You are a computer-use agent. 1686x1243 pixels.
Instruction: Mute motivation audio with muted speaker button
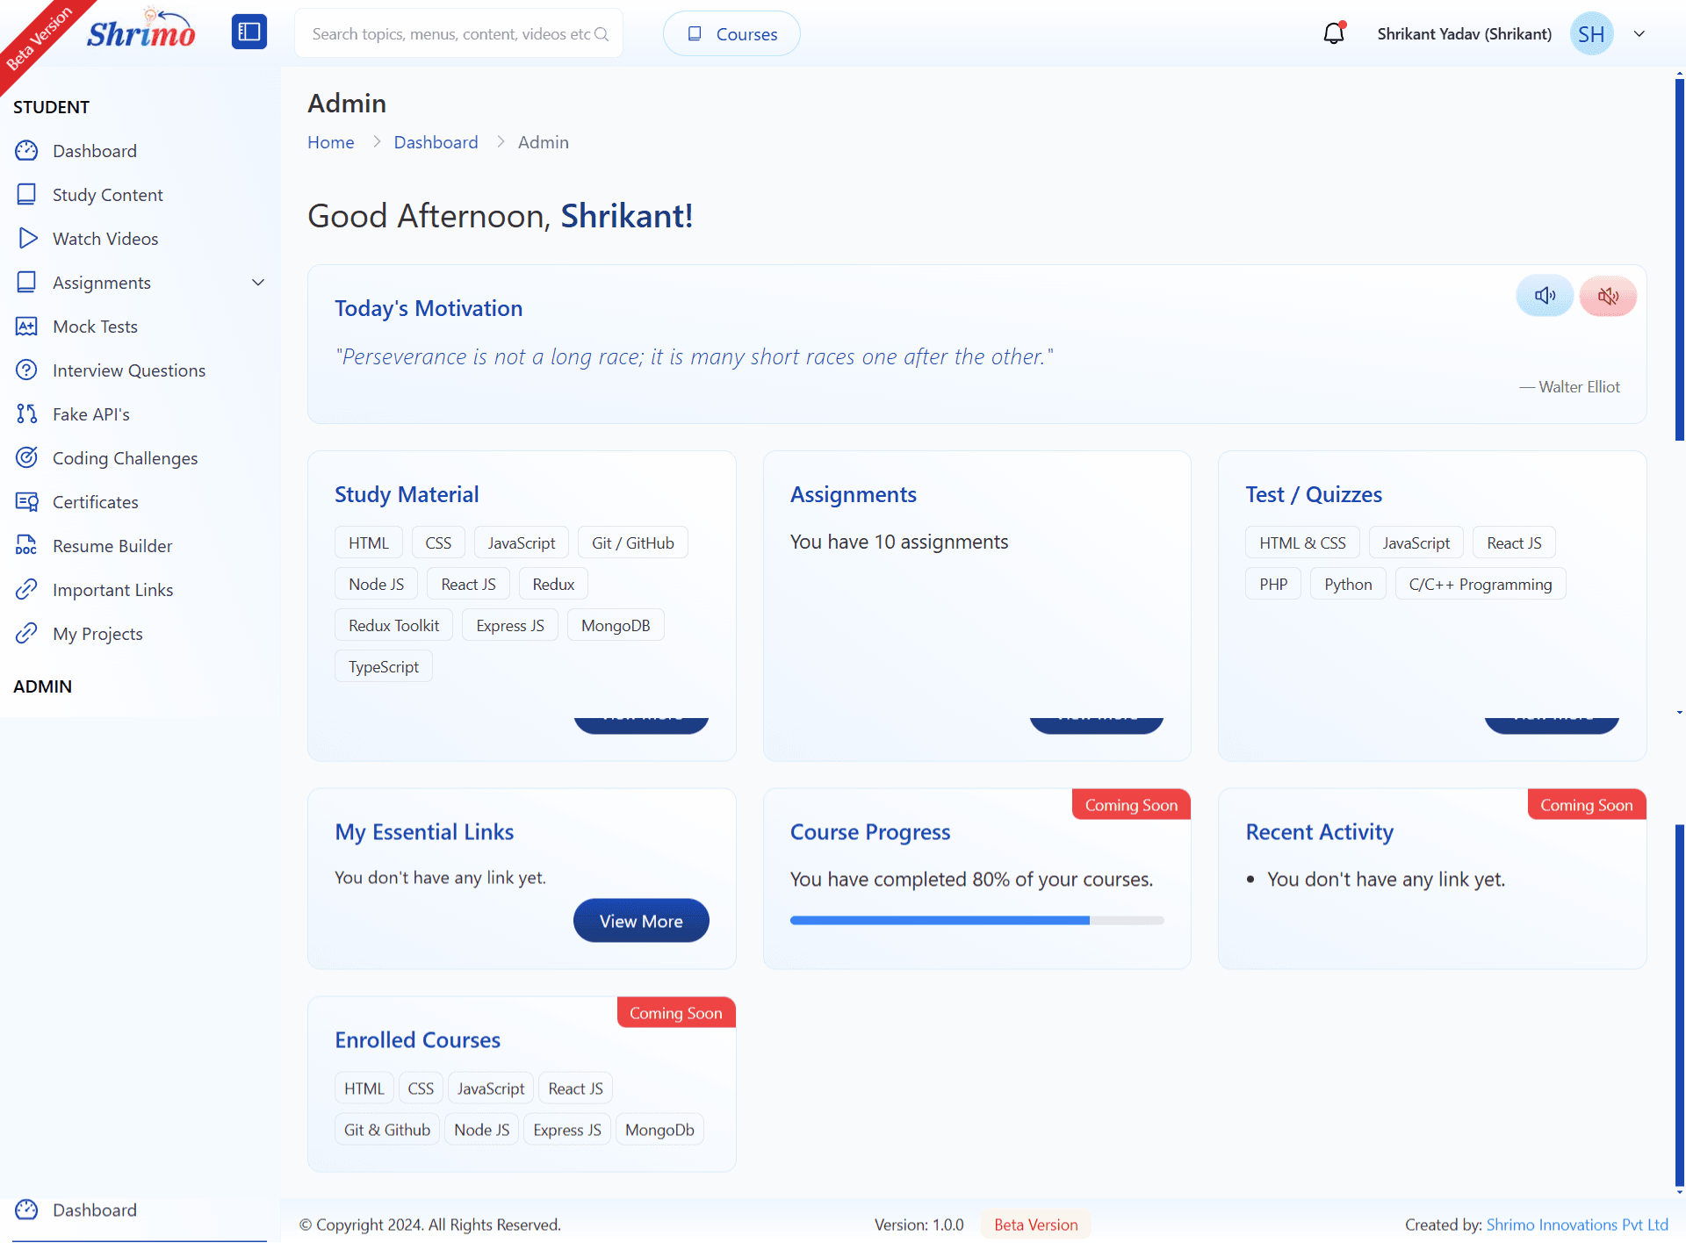click(x=1608, y=296)
